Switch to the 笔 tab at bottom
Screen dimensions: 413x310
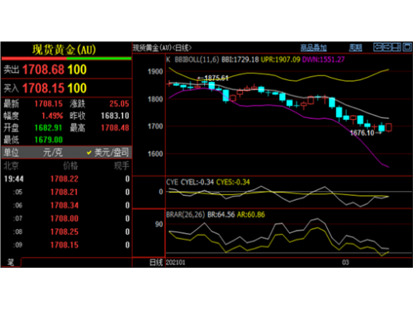point(11,262)
